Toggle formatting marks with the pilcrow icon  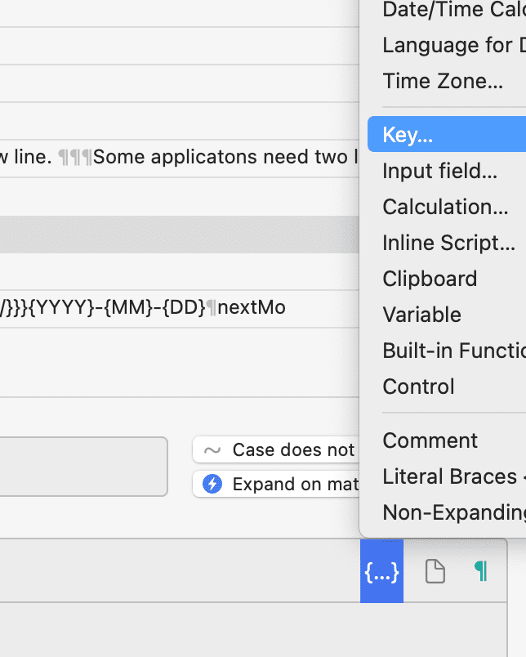point(481,571)
